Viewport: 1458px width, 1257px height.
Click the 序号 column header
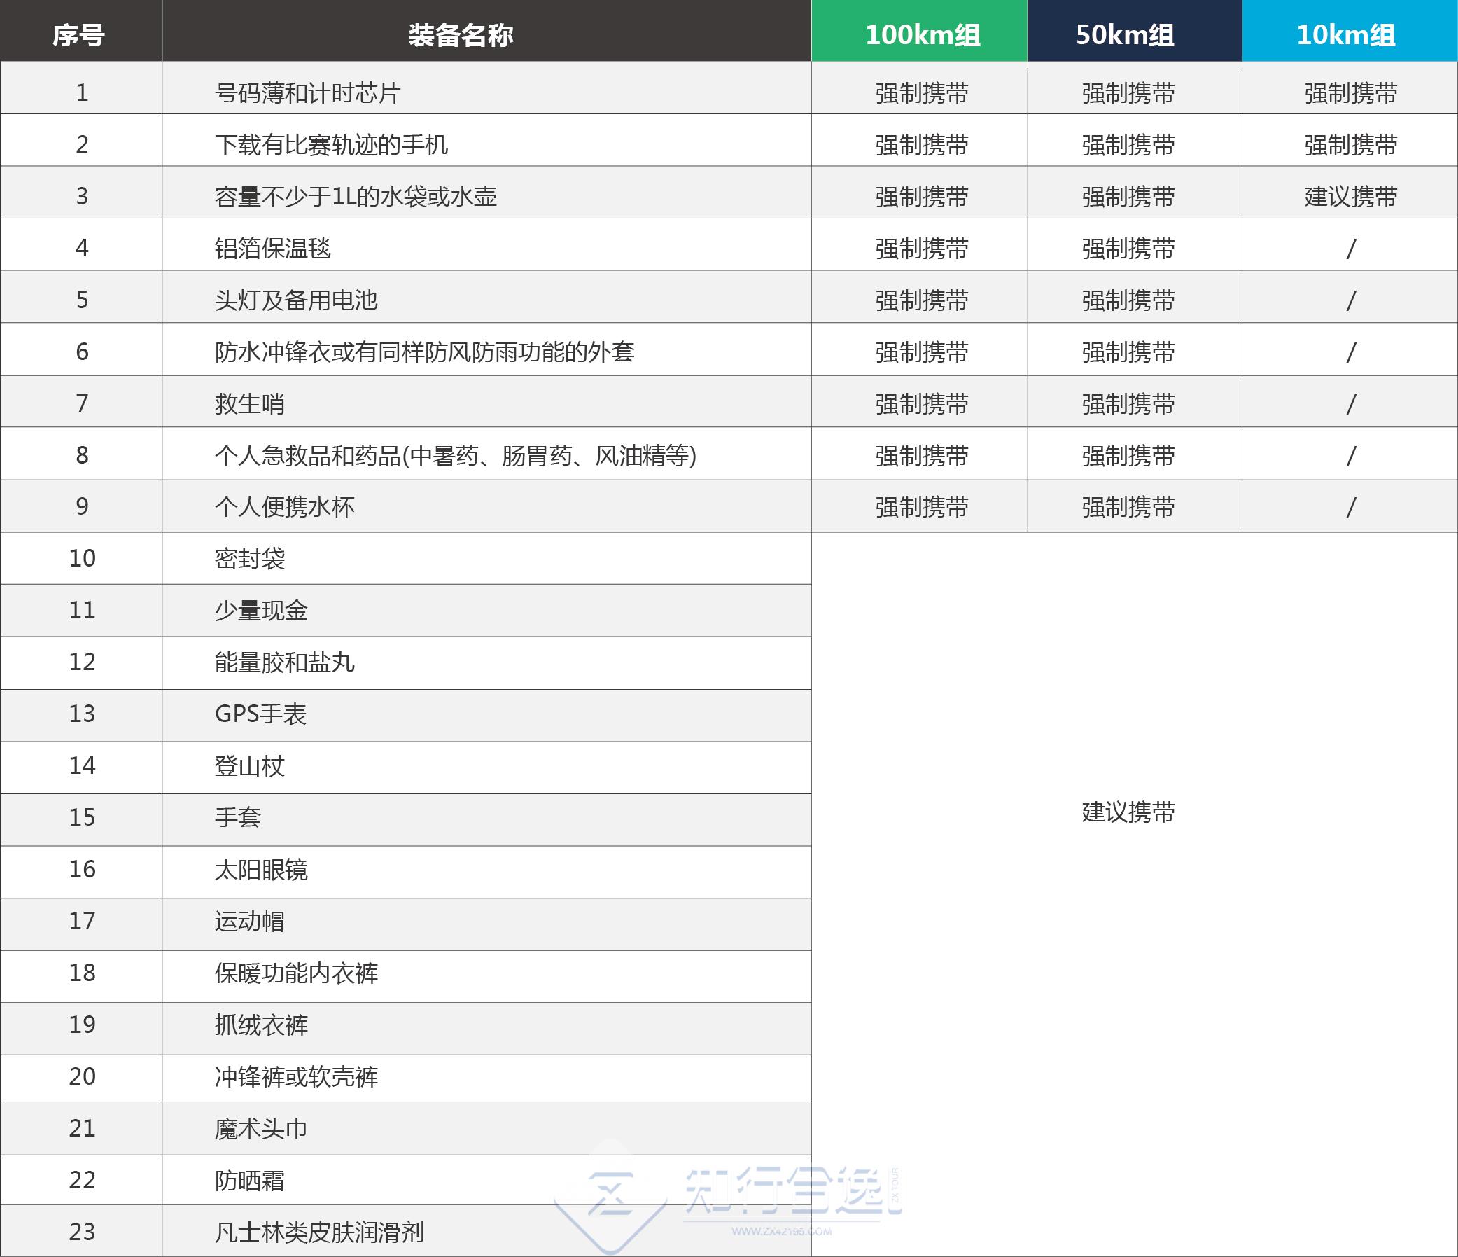coord(79,34)
